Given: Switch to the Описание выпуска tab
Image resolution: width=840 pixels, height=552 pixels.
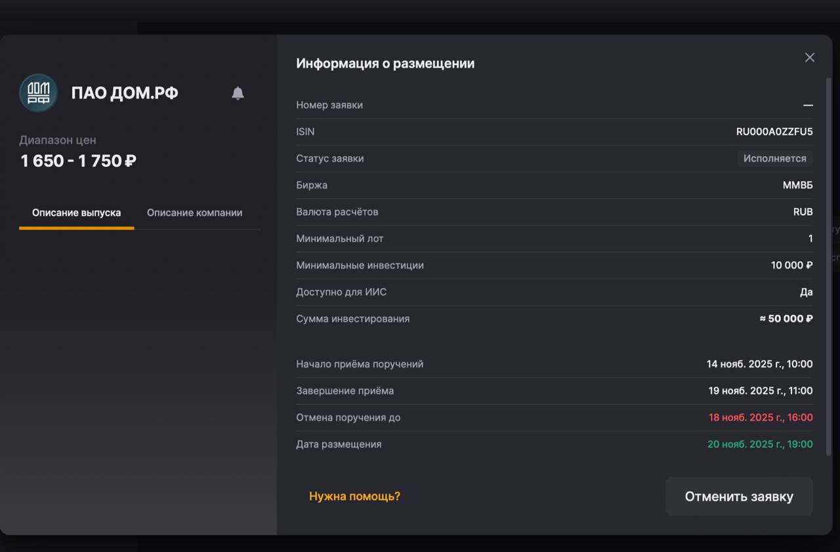Looking at the screenshot, I should coord(76,213).
